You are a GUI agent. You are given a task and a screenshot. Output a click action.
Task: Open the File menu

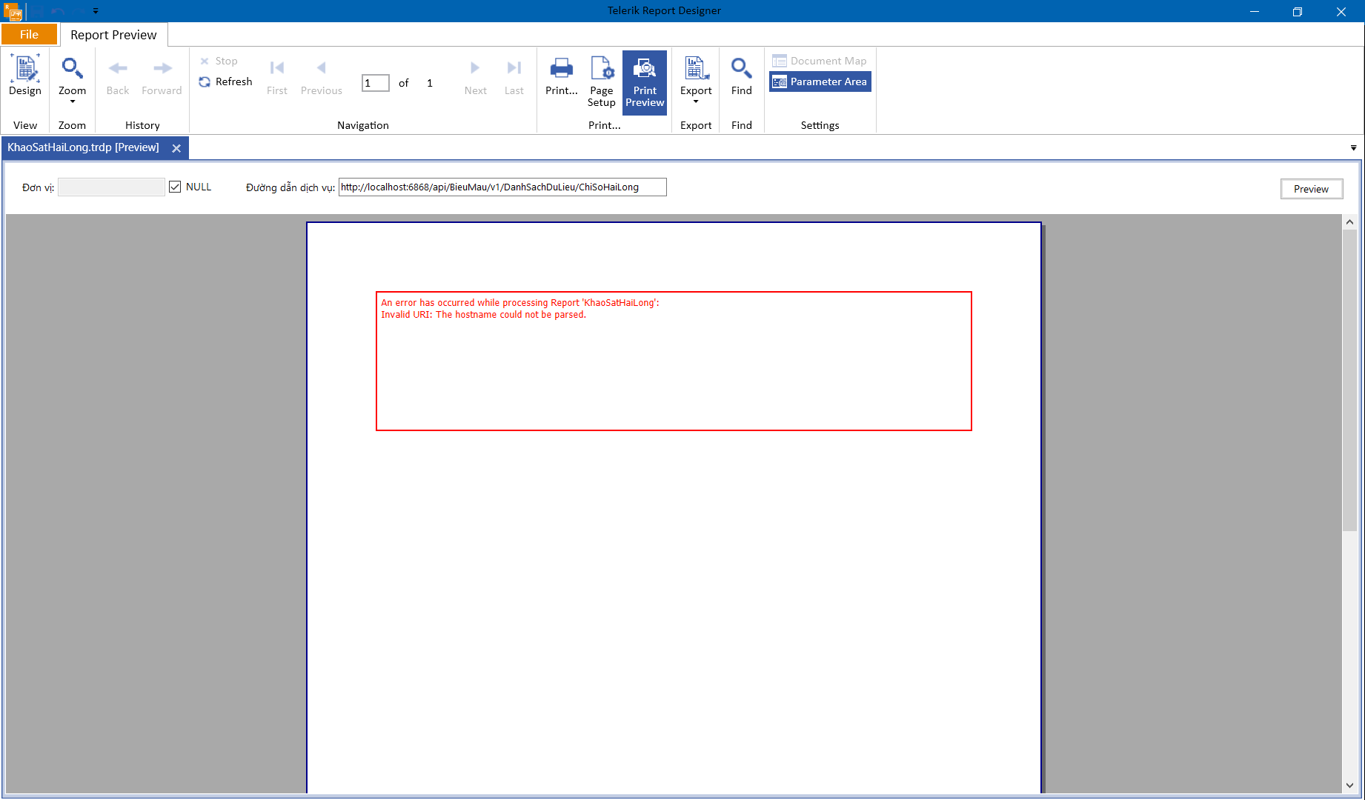[x=29, y=34]
